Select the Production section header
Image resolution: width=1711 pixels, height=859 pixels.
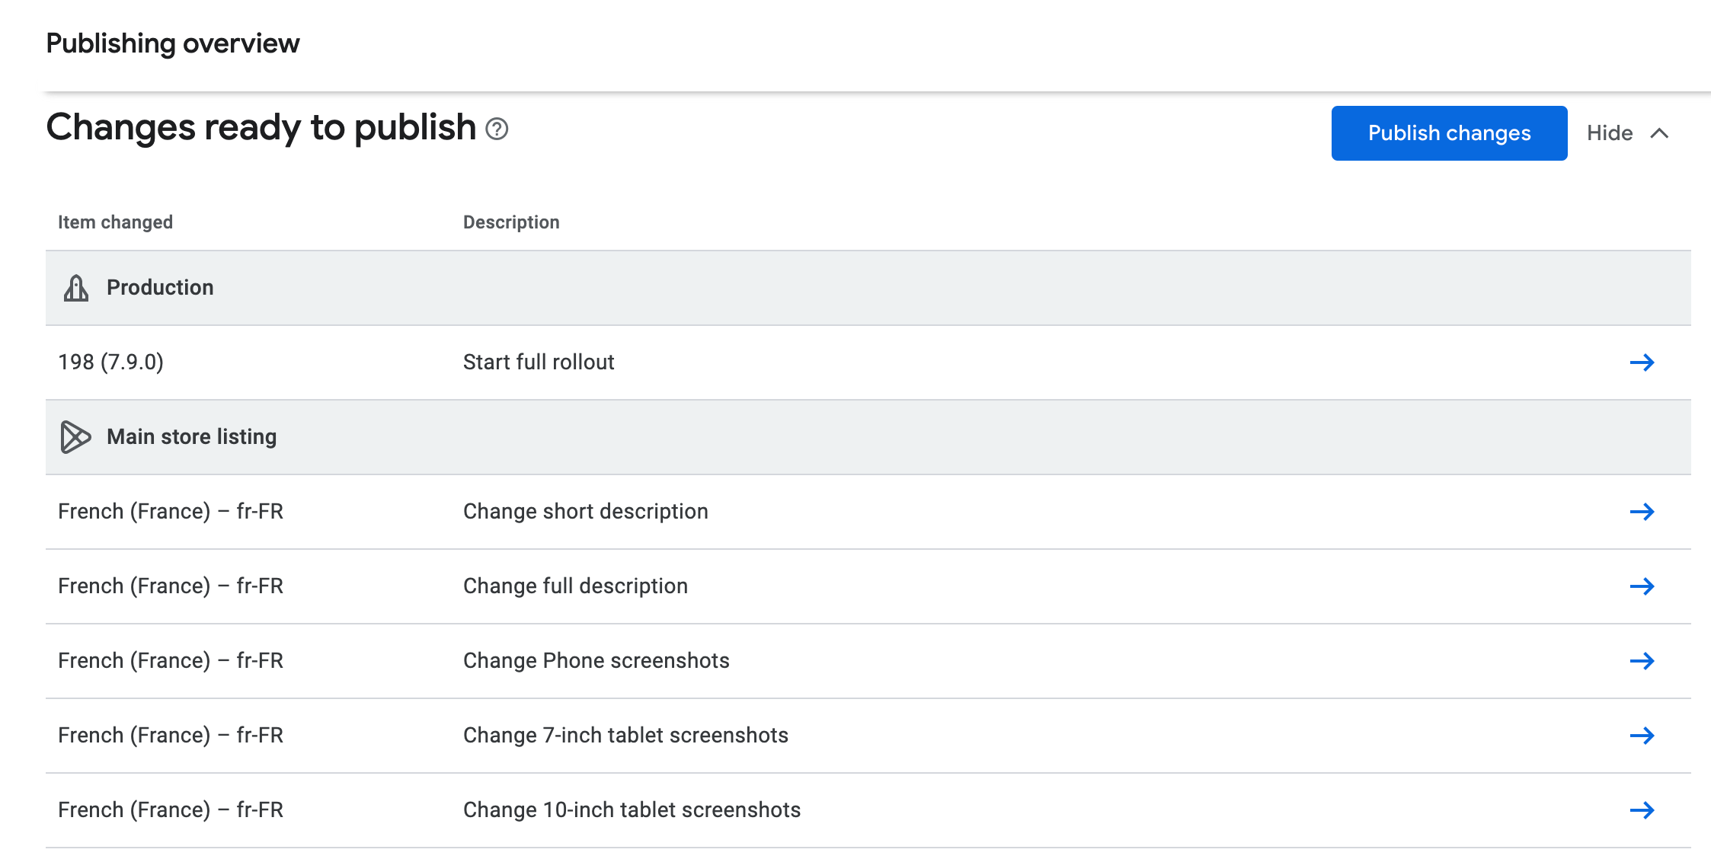tap(160, 288)
